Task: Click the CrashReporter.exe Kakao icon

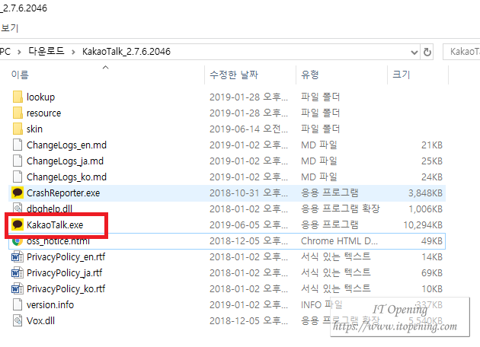Action: 18,193
